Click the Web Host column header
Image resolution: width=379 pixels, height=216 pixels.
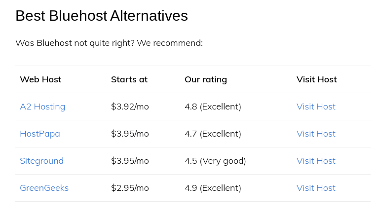[40, 79]
